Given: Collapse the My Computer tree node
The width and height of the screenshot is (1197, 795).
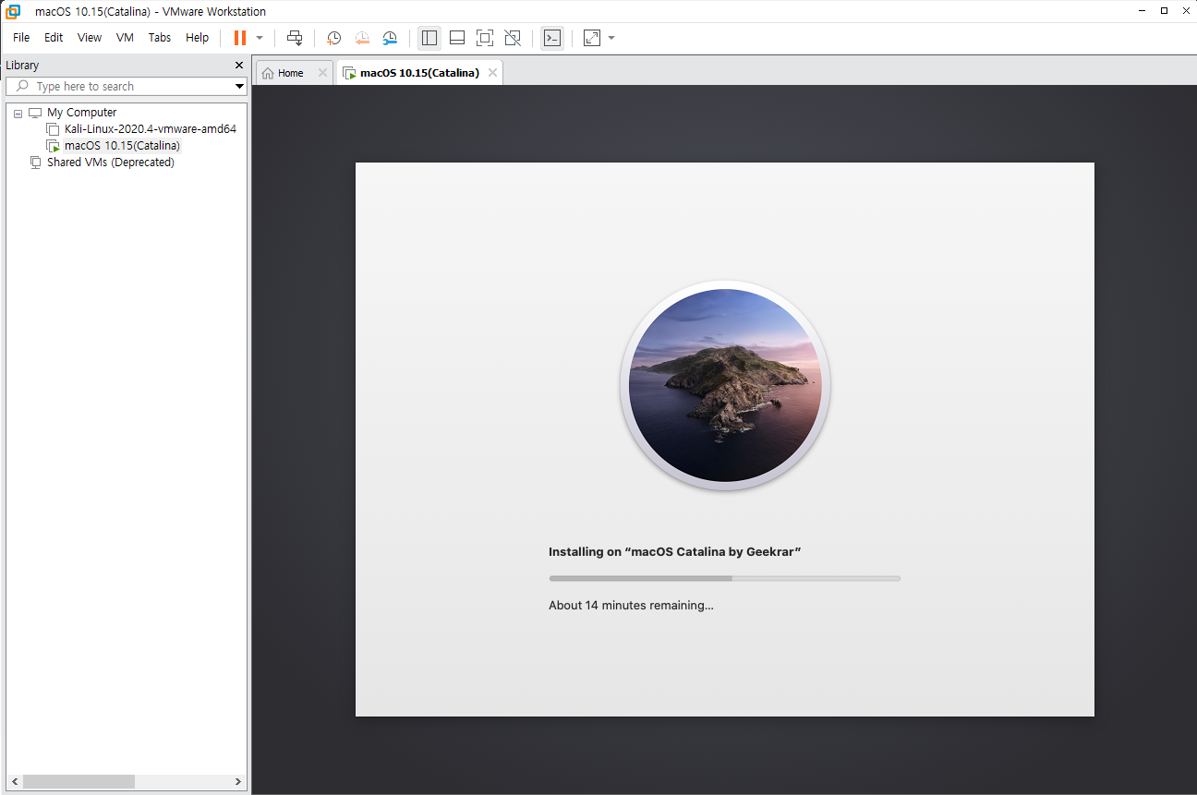Looking at the screenshot, I should pyautogui.click(x=18, y=113).
